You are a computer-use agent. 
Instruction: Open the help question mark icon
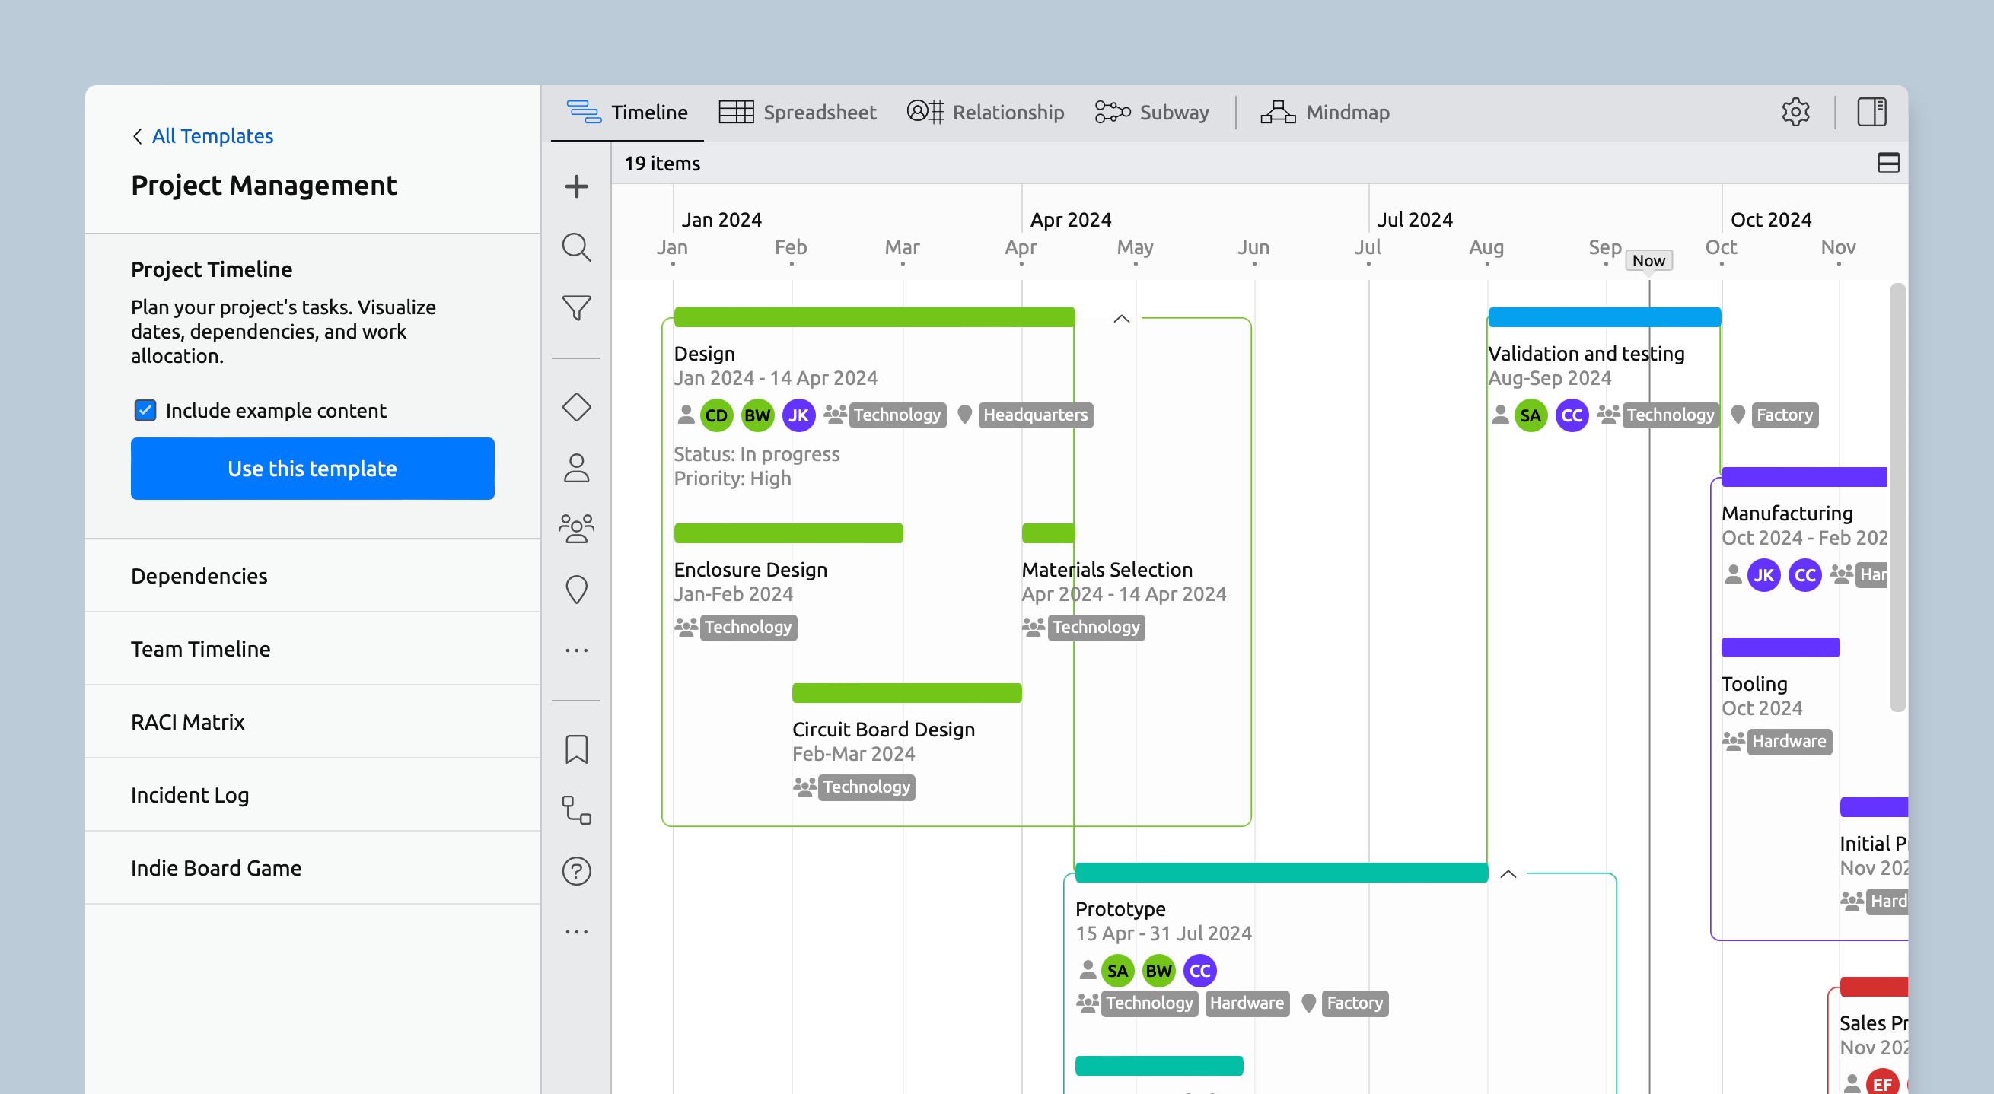[x=576, y=871]
